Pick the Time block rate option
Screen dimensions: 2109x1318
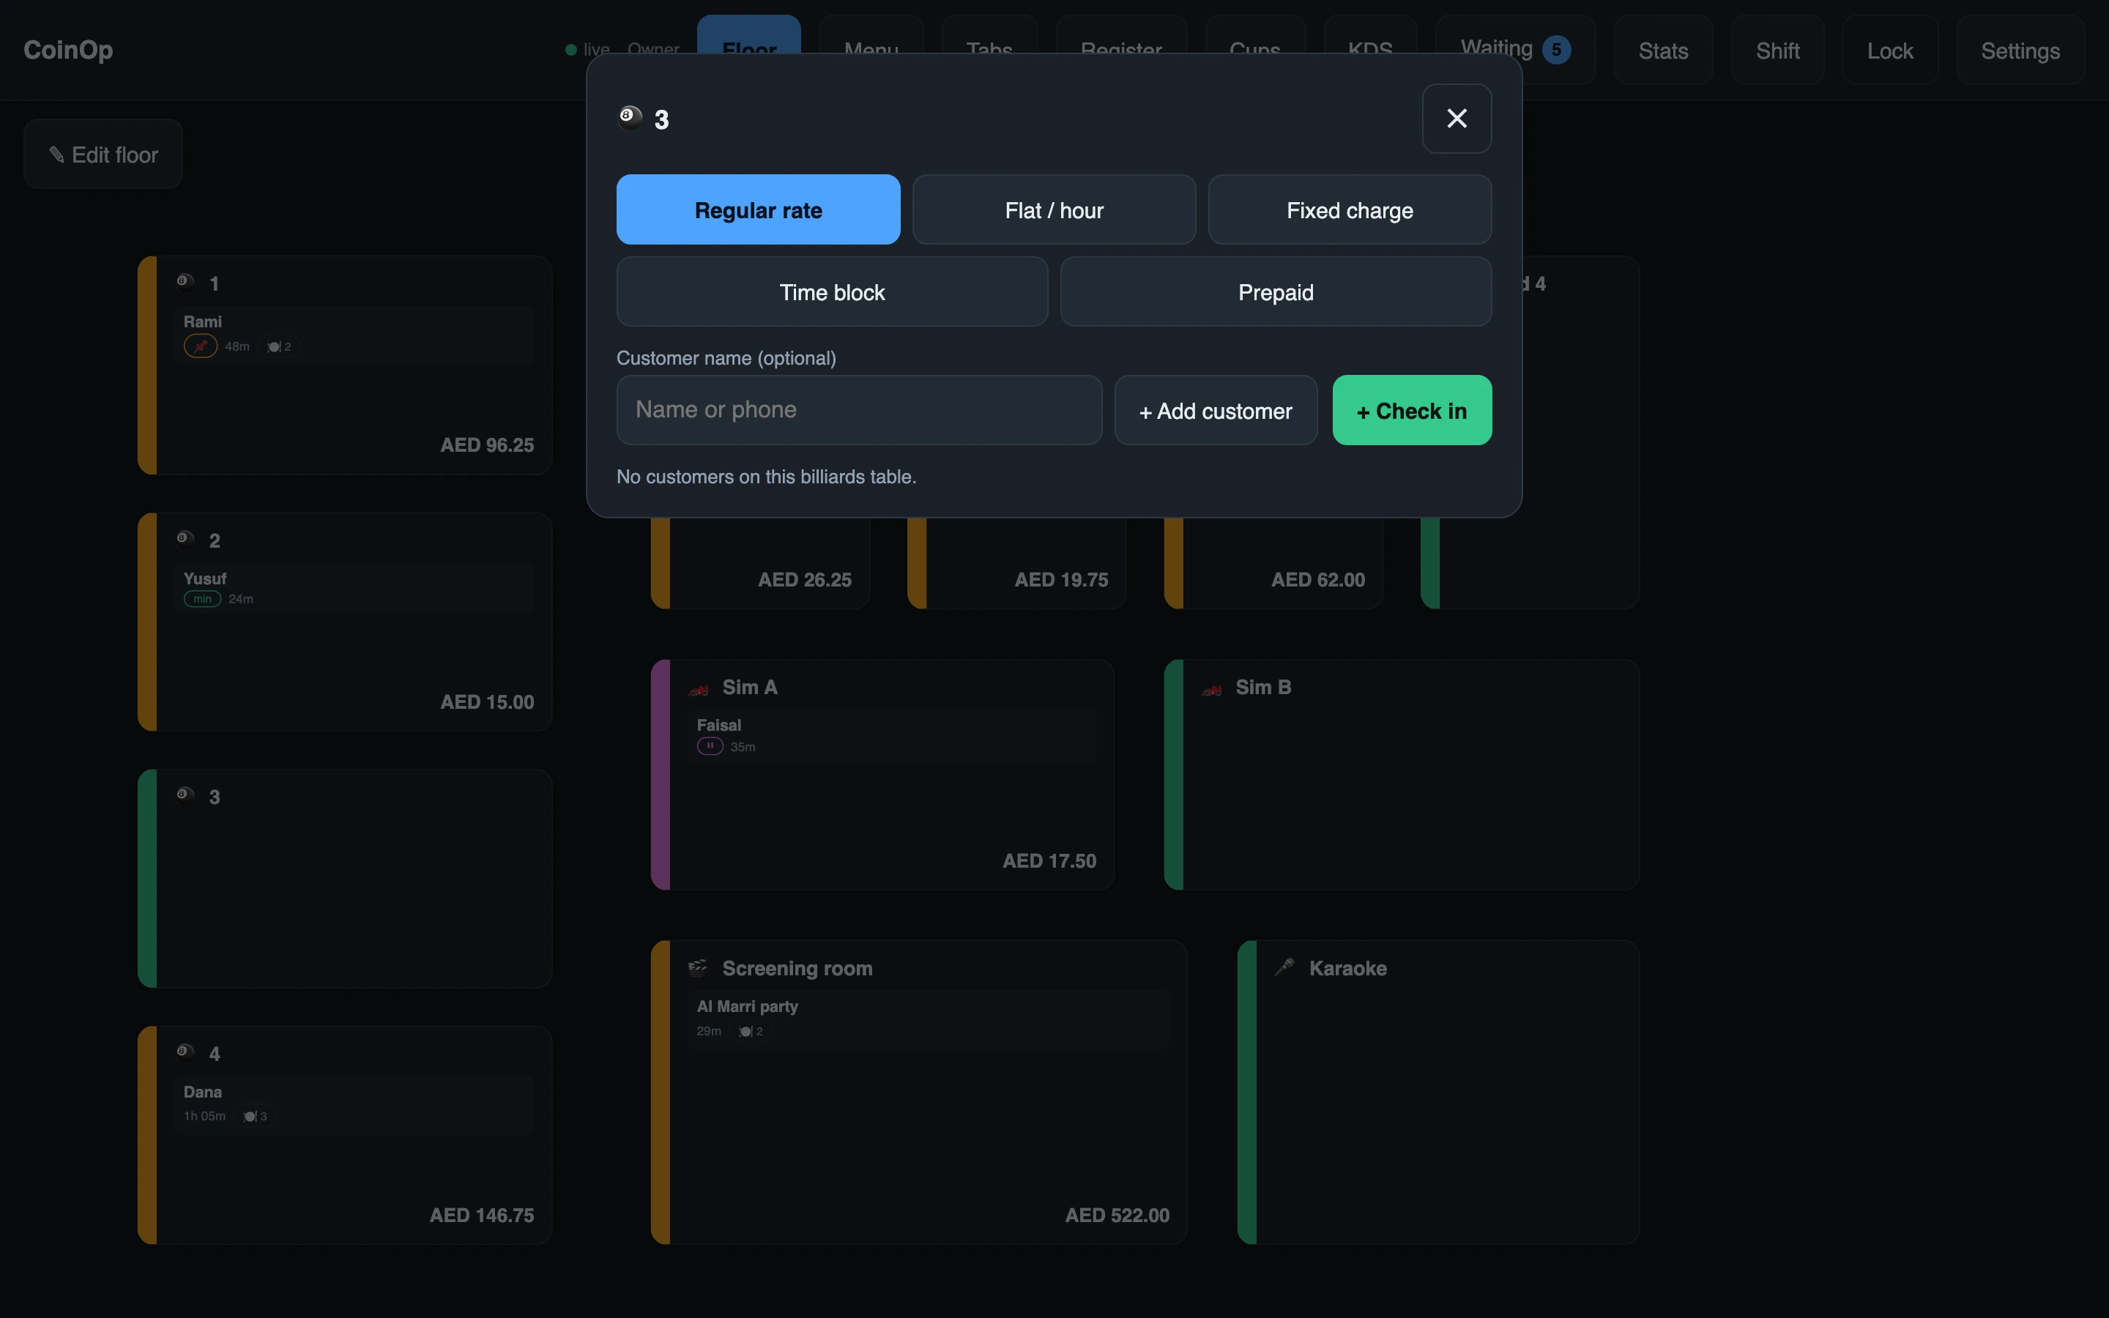[x=831, y=291]
